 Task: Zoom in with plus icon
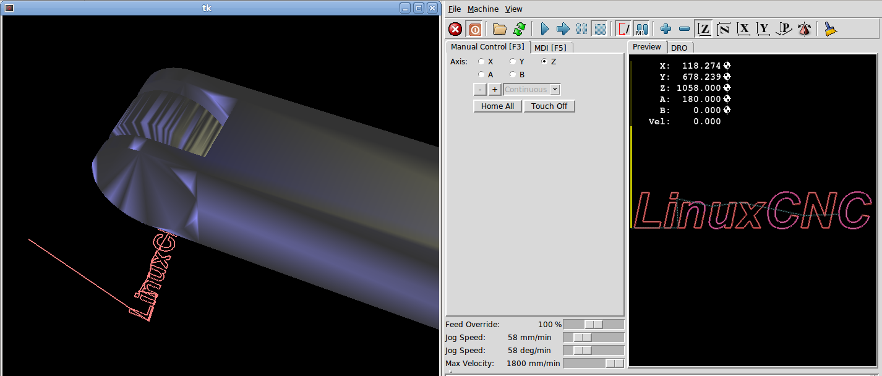666,29
